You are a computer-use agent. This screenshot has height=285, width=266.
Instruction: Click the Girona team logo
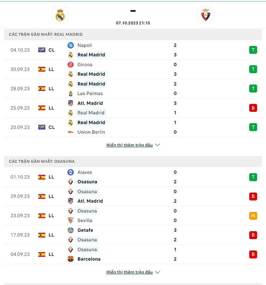[70, 65]
